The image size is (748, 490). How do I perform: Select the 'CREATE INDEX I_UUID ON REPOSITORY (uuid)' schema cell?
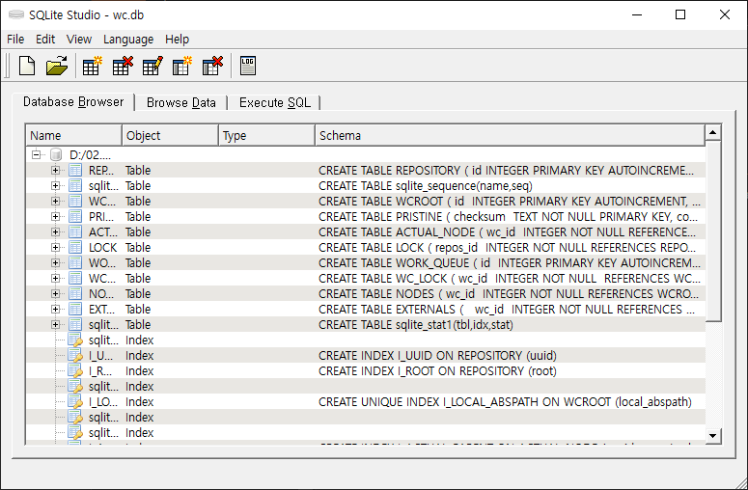[x=510, y=356]
